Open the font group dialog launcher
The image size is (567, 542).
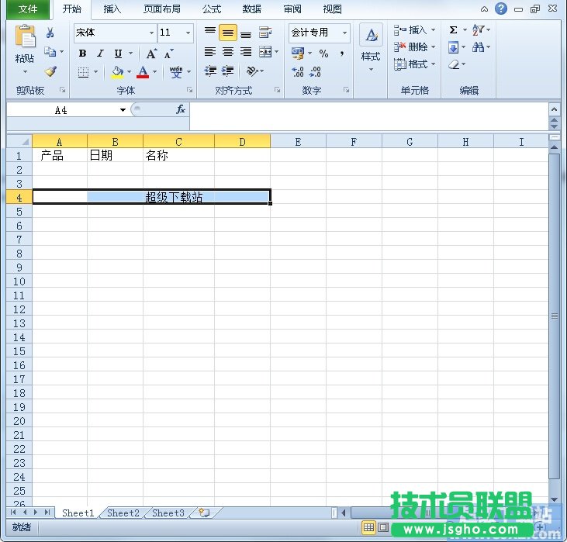click(x=189, y=90)
